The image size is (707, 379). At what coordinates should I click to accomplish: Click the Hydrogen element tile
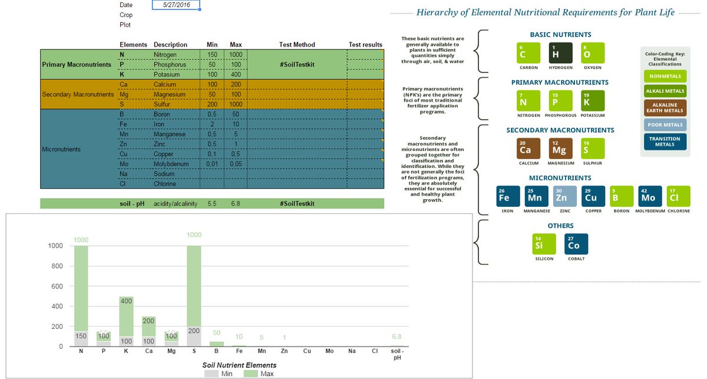(x=560, y=53)
